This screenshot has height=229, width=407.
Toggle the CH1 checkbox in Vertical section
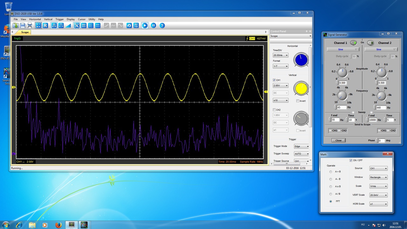[x=274, y=80]
